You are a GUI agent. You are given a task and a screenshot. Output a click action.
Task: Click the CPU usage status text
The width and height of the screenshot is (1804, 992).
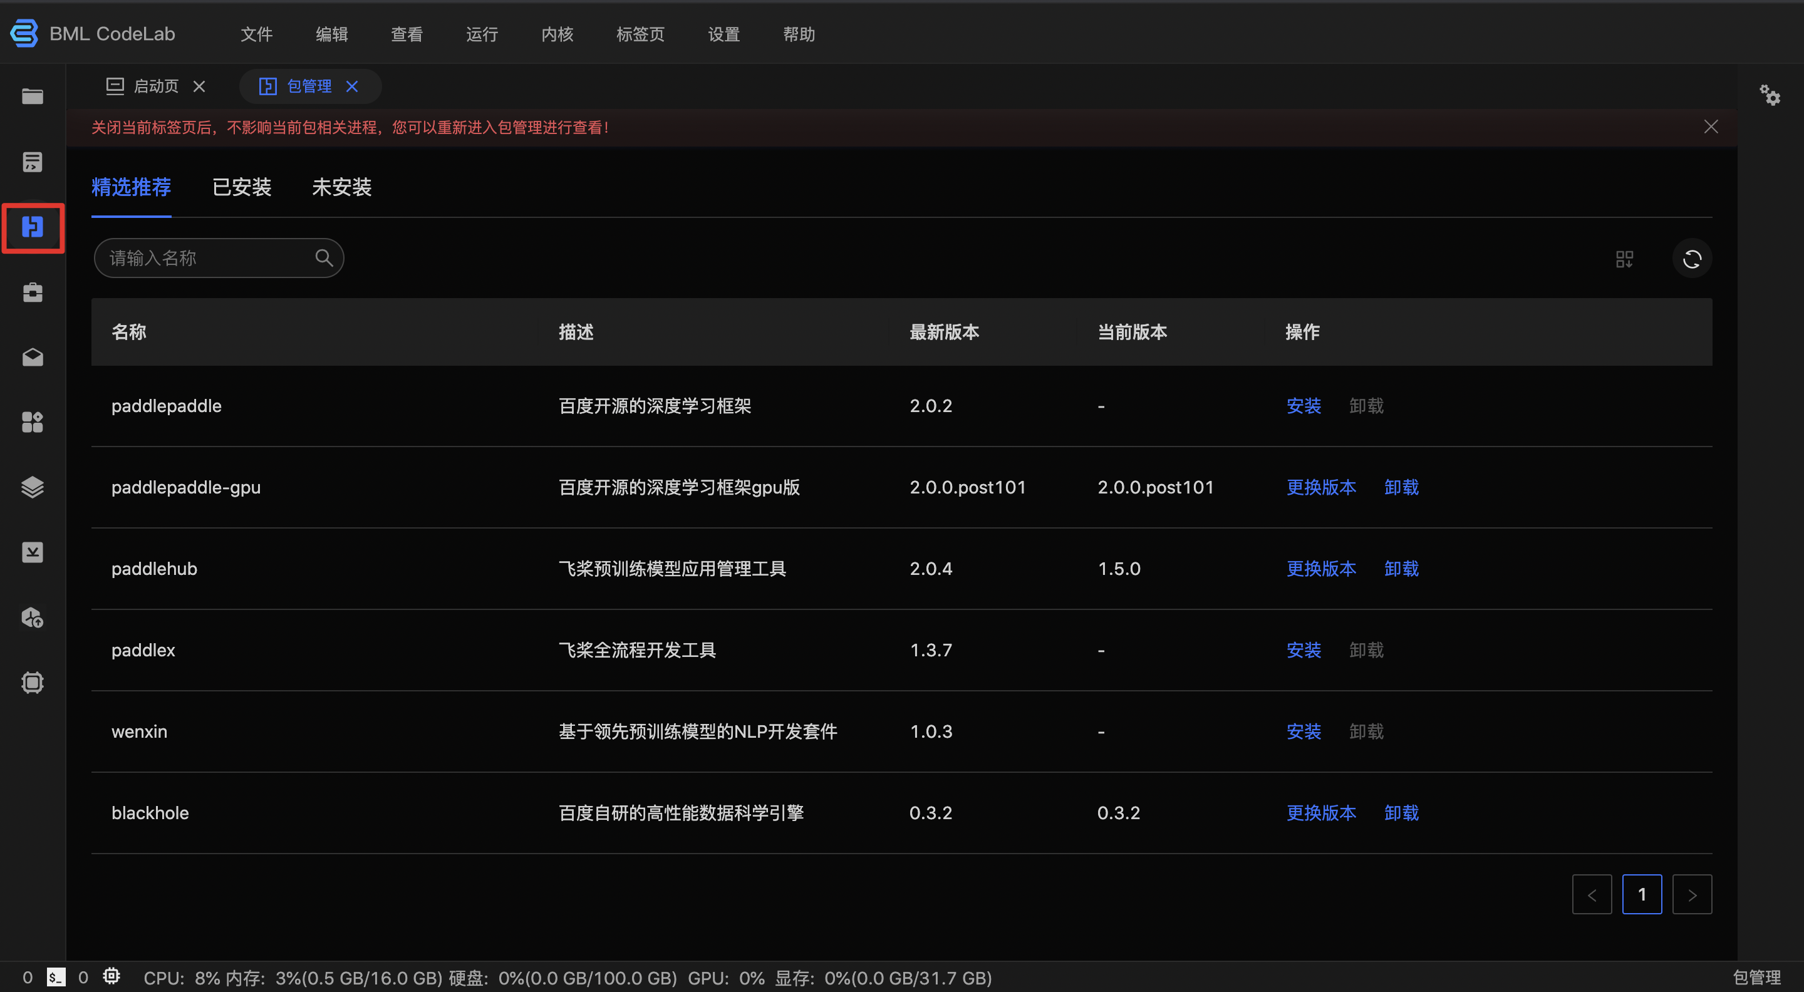pyautogui.click(x=182, y=978)
